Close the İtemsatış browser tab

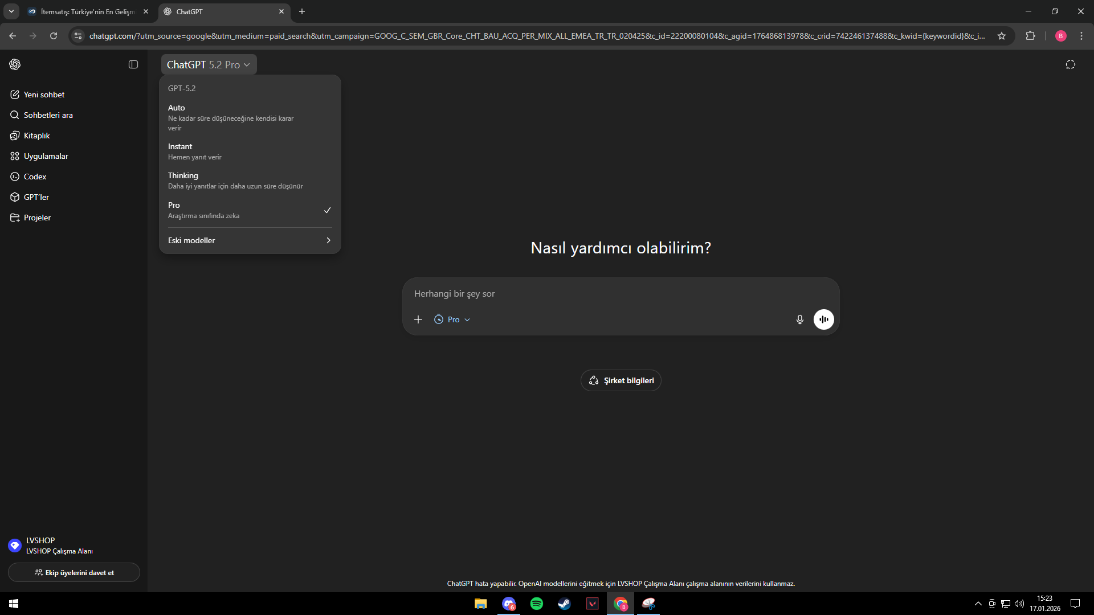click(x=146, y=11)
